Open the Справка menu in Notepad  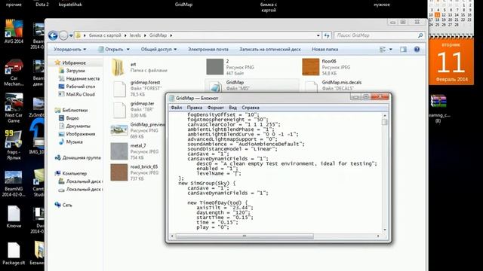[250, 108]
